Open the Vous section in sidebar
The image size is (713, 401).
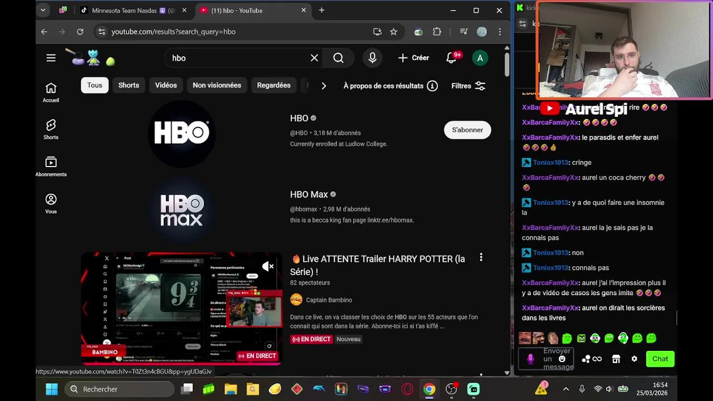(51, 204)
